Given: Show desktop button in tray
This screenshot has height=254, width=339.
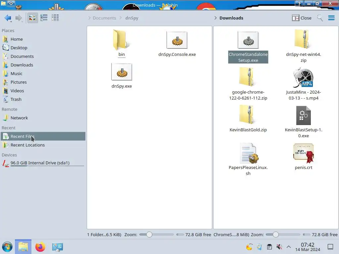Looking at the screenshot, I should pyautogui.click(x=330, y=247).
